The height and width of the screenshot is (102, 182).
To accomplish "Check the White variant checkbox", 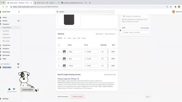I will pyautogui.click(x=59, y=66).
